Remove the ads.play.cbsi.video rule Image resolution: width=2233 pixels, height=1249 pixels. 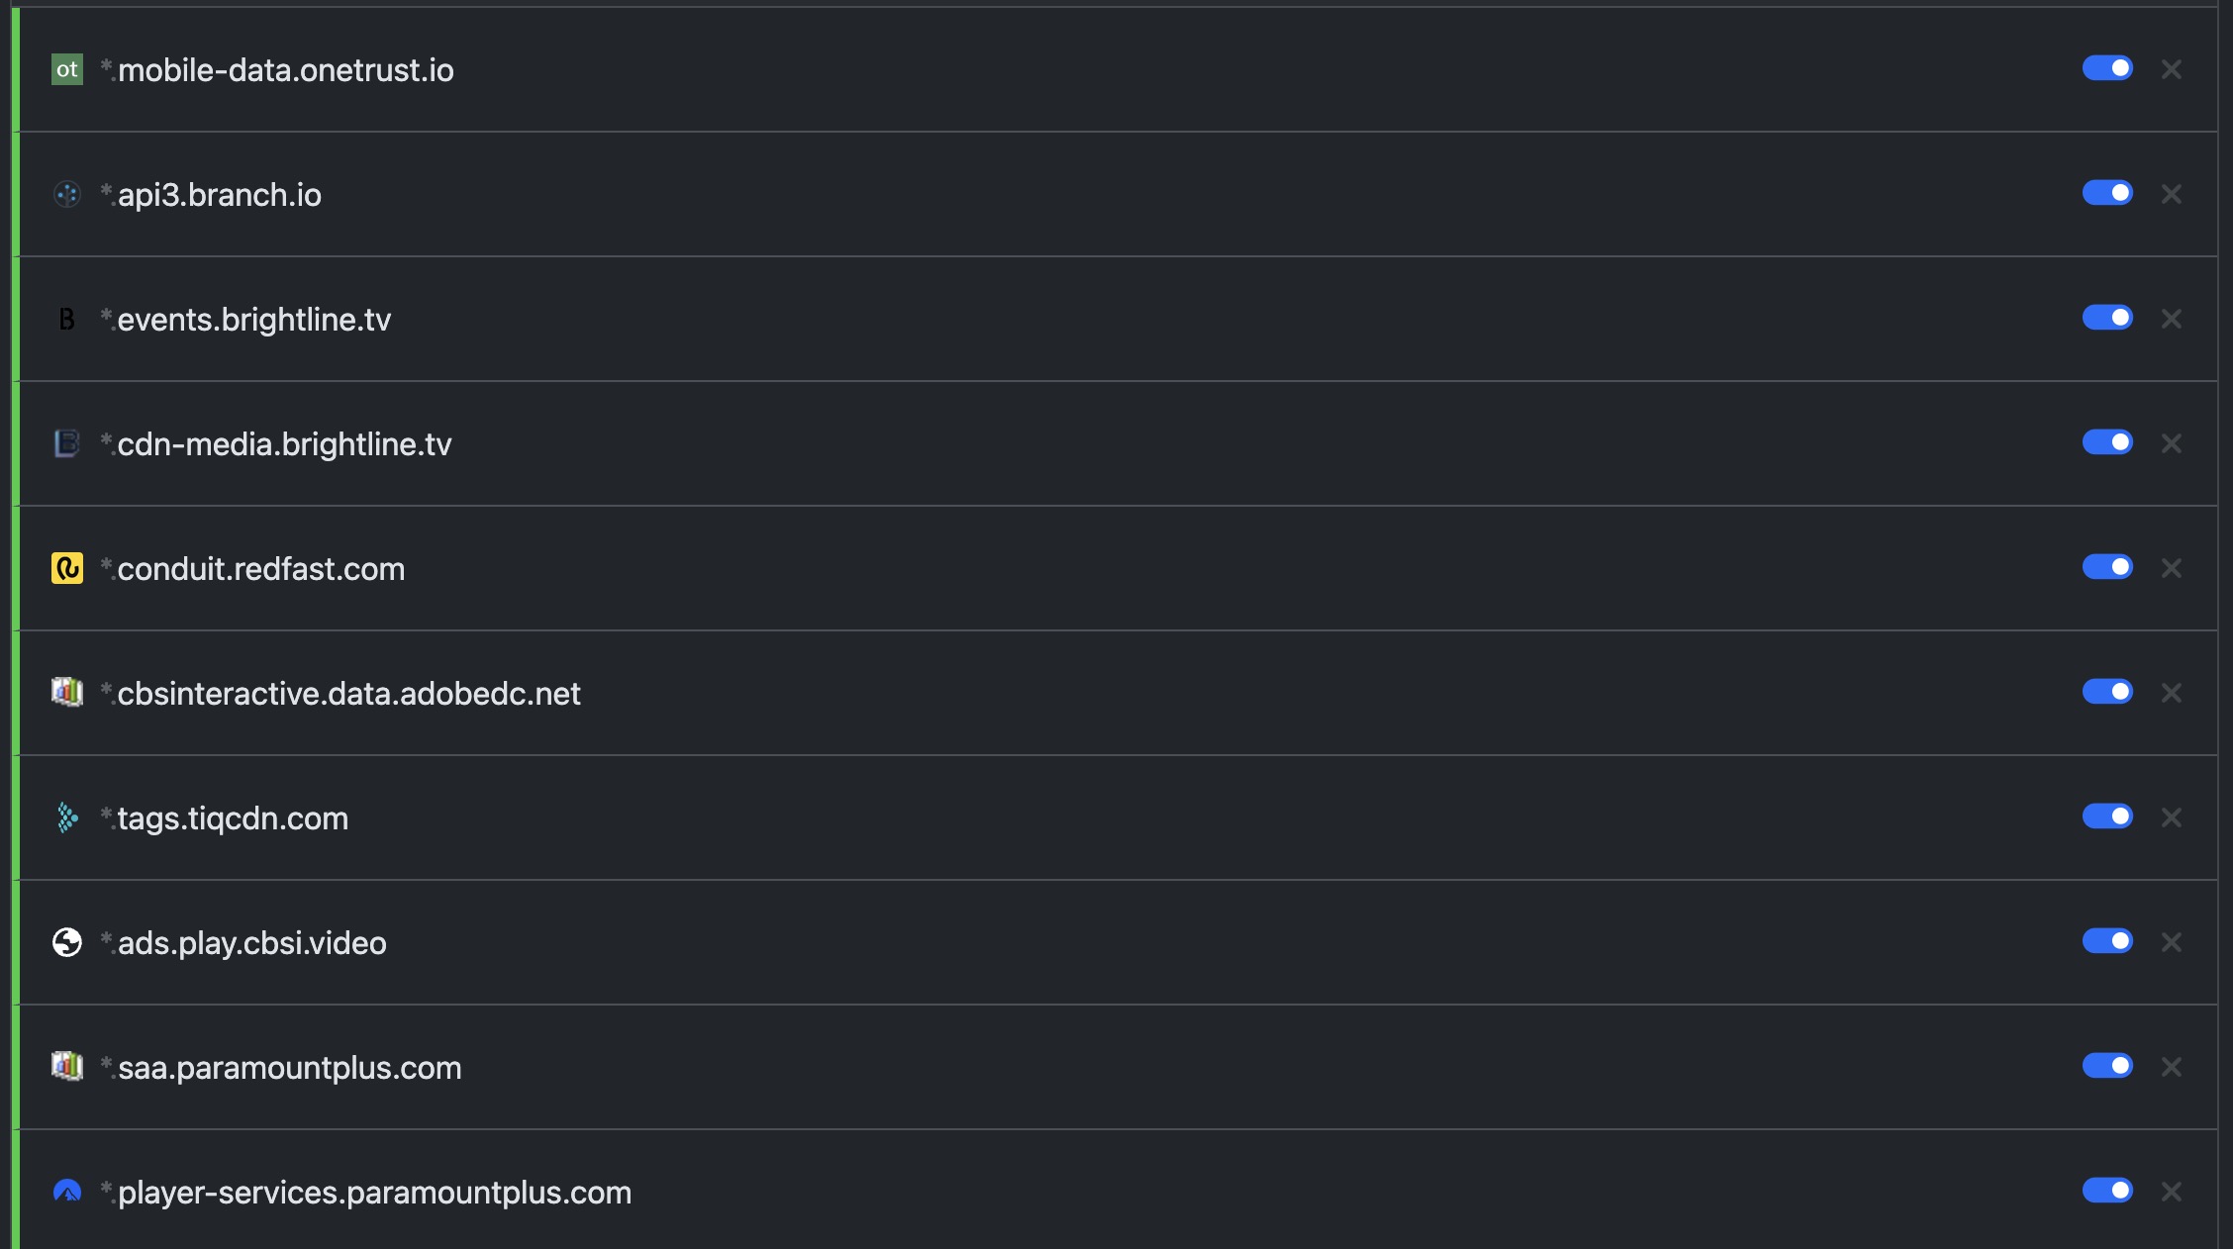click(x=2172, y=942)
